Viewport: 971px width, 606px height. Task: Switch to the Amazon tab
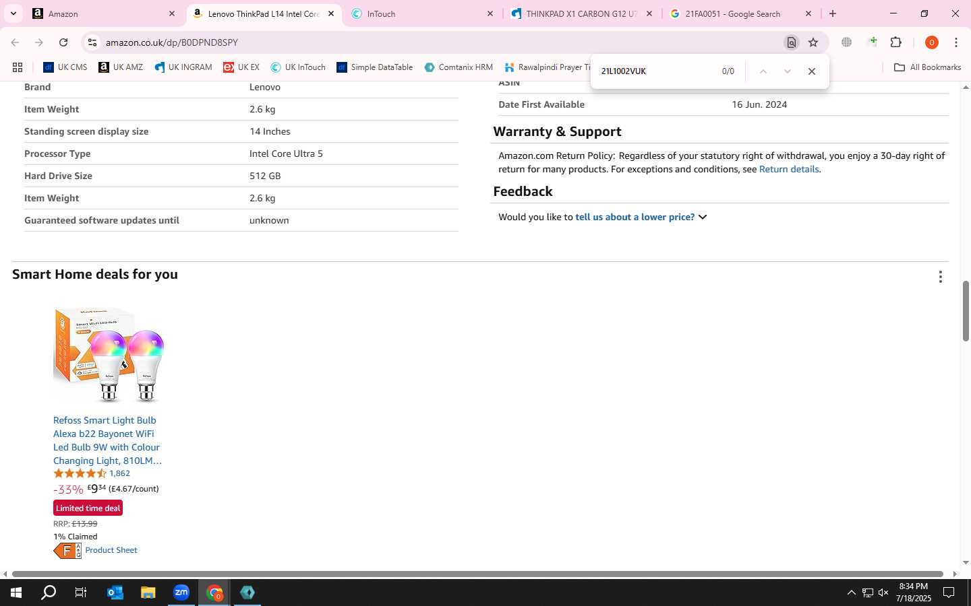point(105,13)
